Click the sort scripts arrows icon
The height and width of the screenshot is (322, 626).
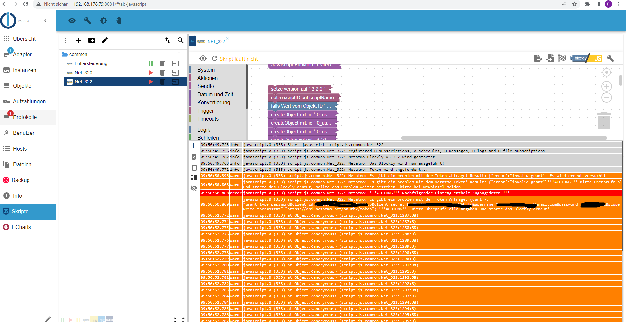pos(168,40)
